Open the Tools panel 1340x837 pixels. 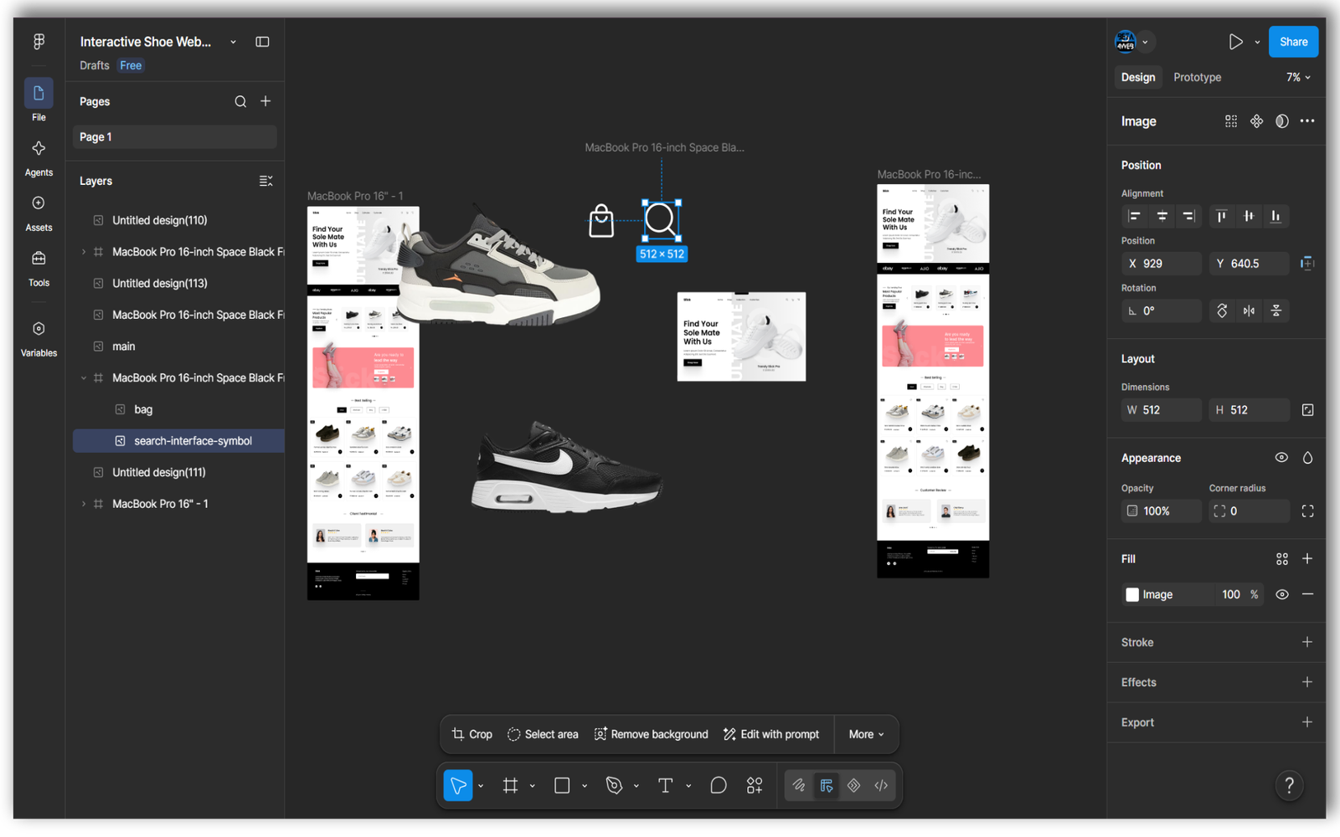point(39,268)
